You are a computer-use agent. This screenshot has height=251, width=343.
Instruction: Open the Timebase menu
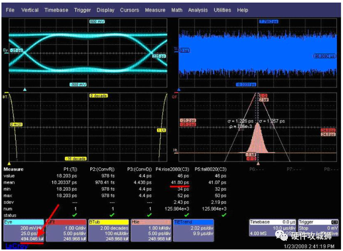[x=56, y=10]
